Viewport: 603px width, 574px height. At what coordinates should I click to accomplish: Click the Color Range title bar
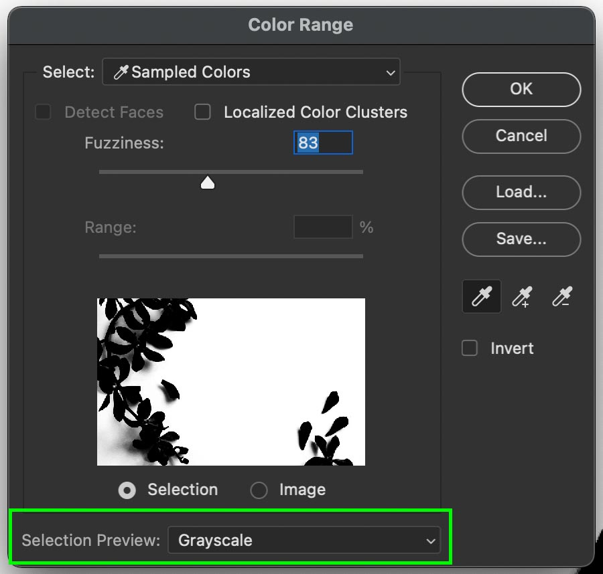point(301,25)
